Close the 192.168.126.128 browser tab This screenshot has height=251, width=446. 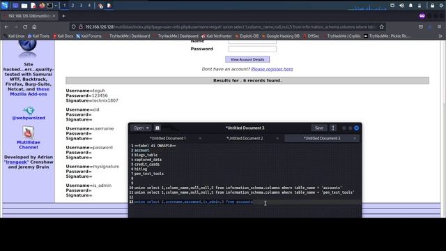[x=54, y=16]
